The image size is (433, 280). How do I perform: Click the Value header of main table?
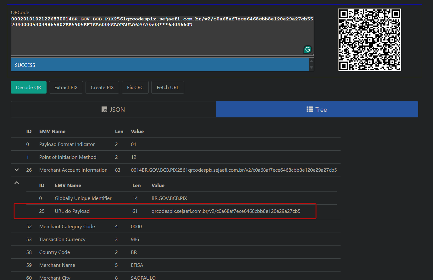pos(137,131)
